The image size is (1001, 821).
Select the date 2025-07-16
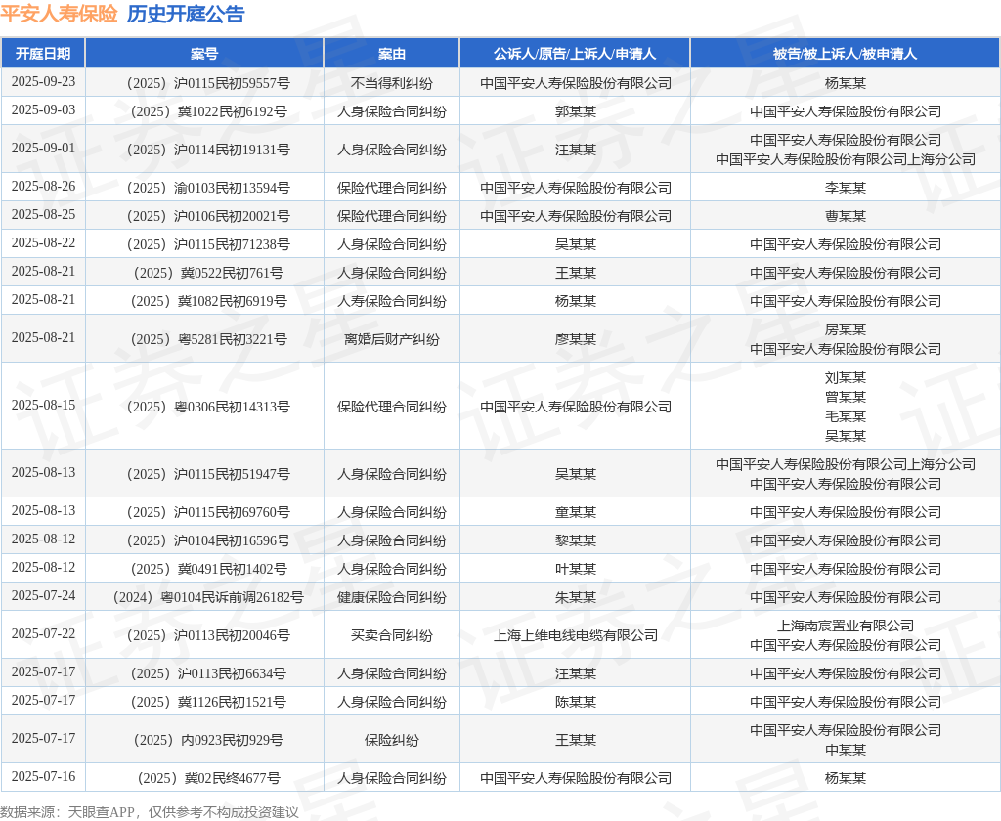click(x=43, y=777)
